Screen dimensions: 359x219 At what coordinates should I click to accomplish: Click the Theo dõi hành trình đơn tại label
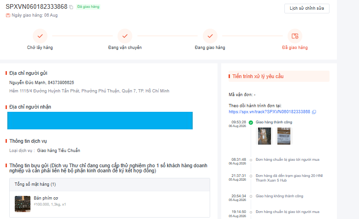[x=255, y=106]
